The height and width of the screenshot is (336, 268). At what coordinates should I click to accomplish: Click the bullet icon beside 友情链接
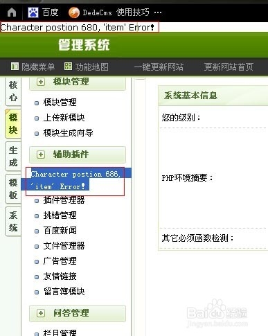pos(37,277)
